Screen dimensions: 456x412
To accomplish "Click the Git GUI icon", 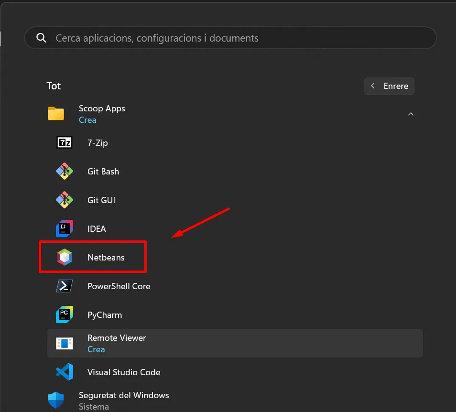I will [65, 200].
